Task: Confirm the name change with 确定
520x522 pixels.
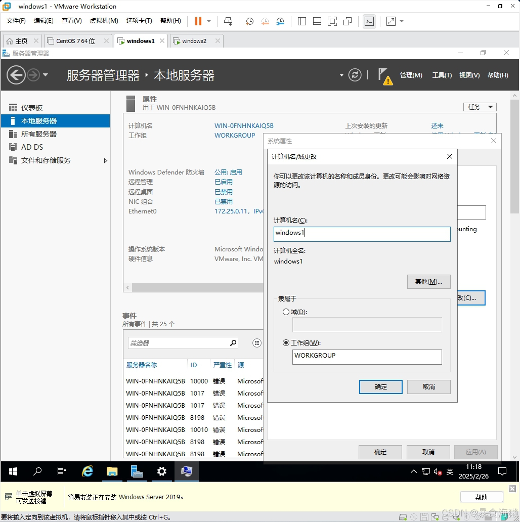Action: coord(380,387)
